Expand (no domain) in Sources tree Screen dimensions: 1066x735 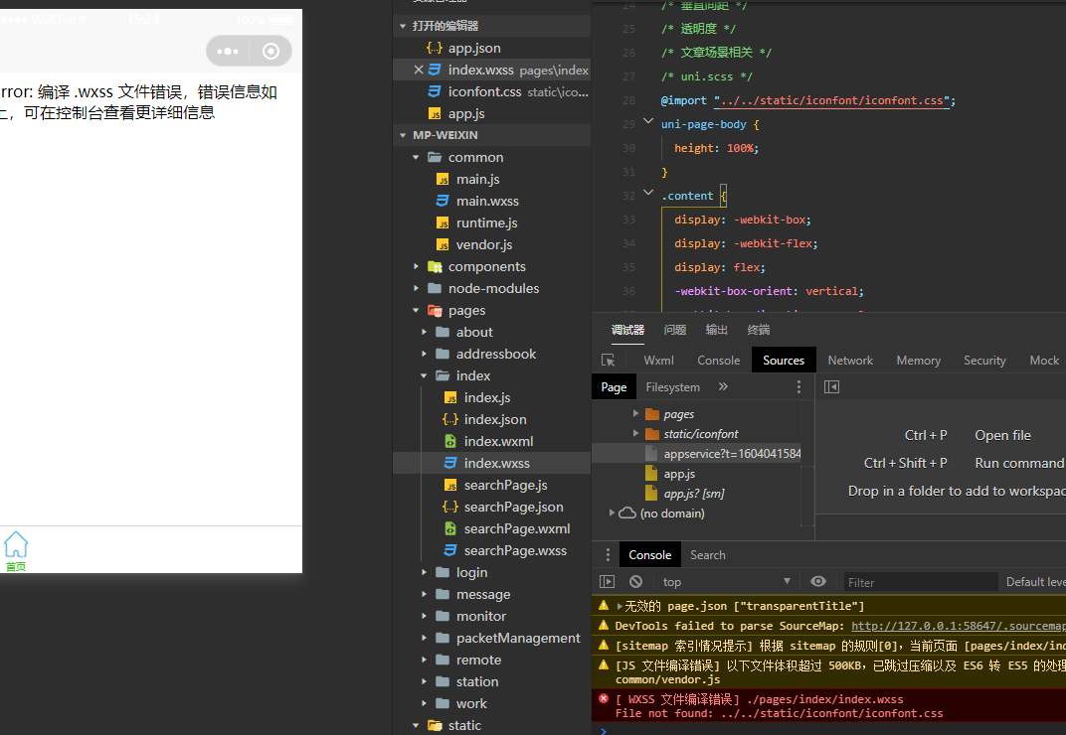612,513
